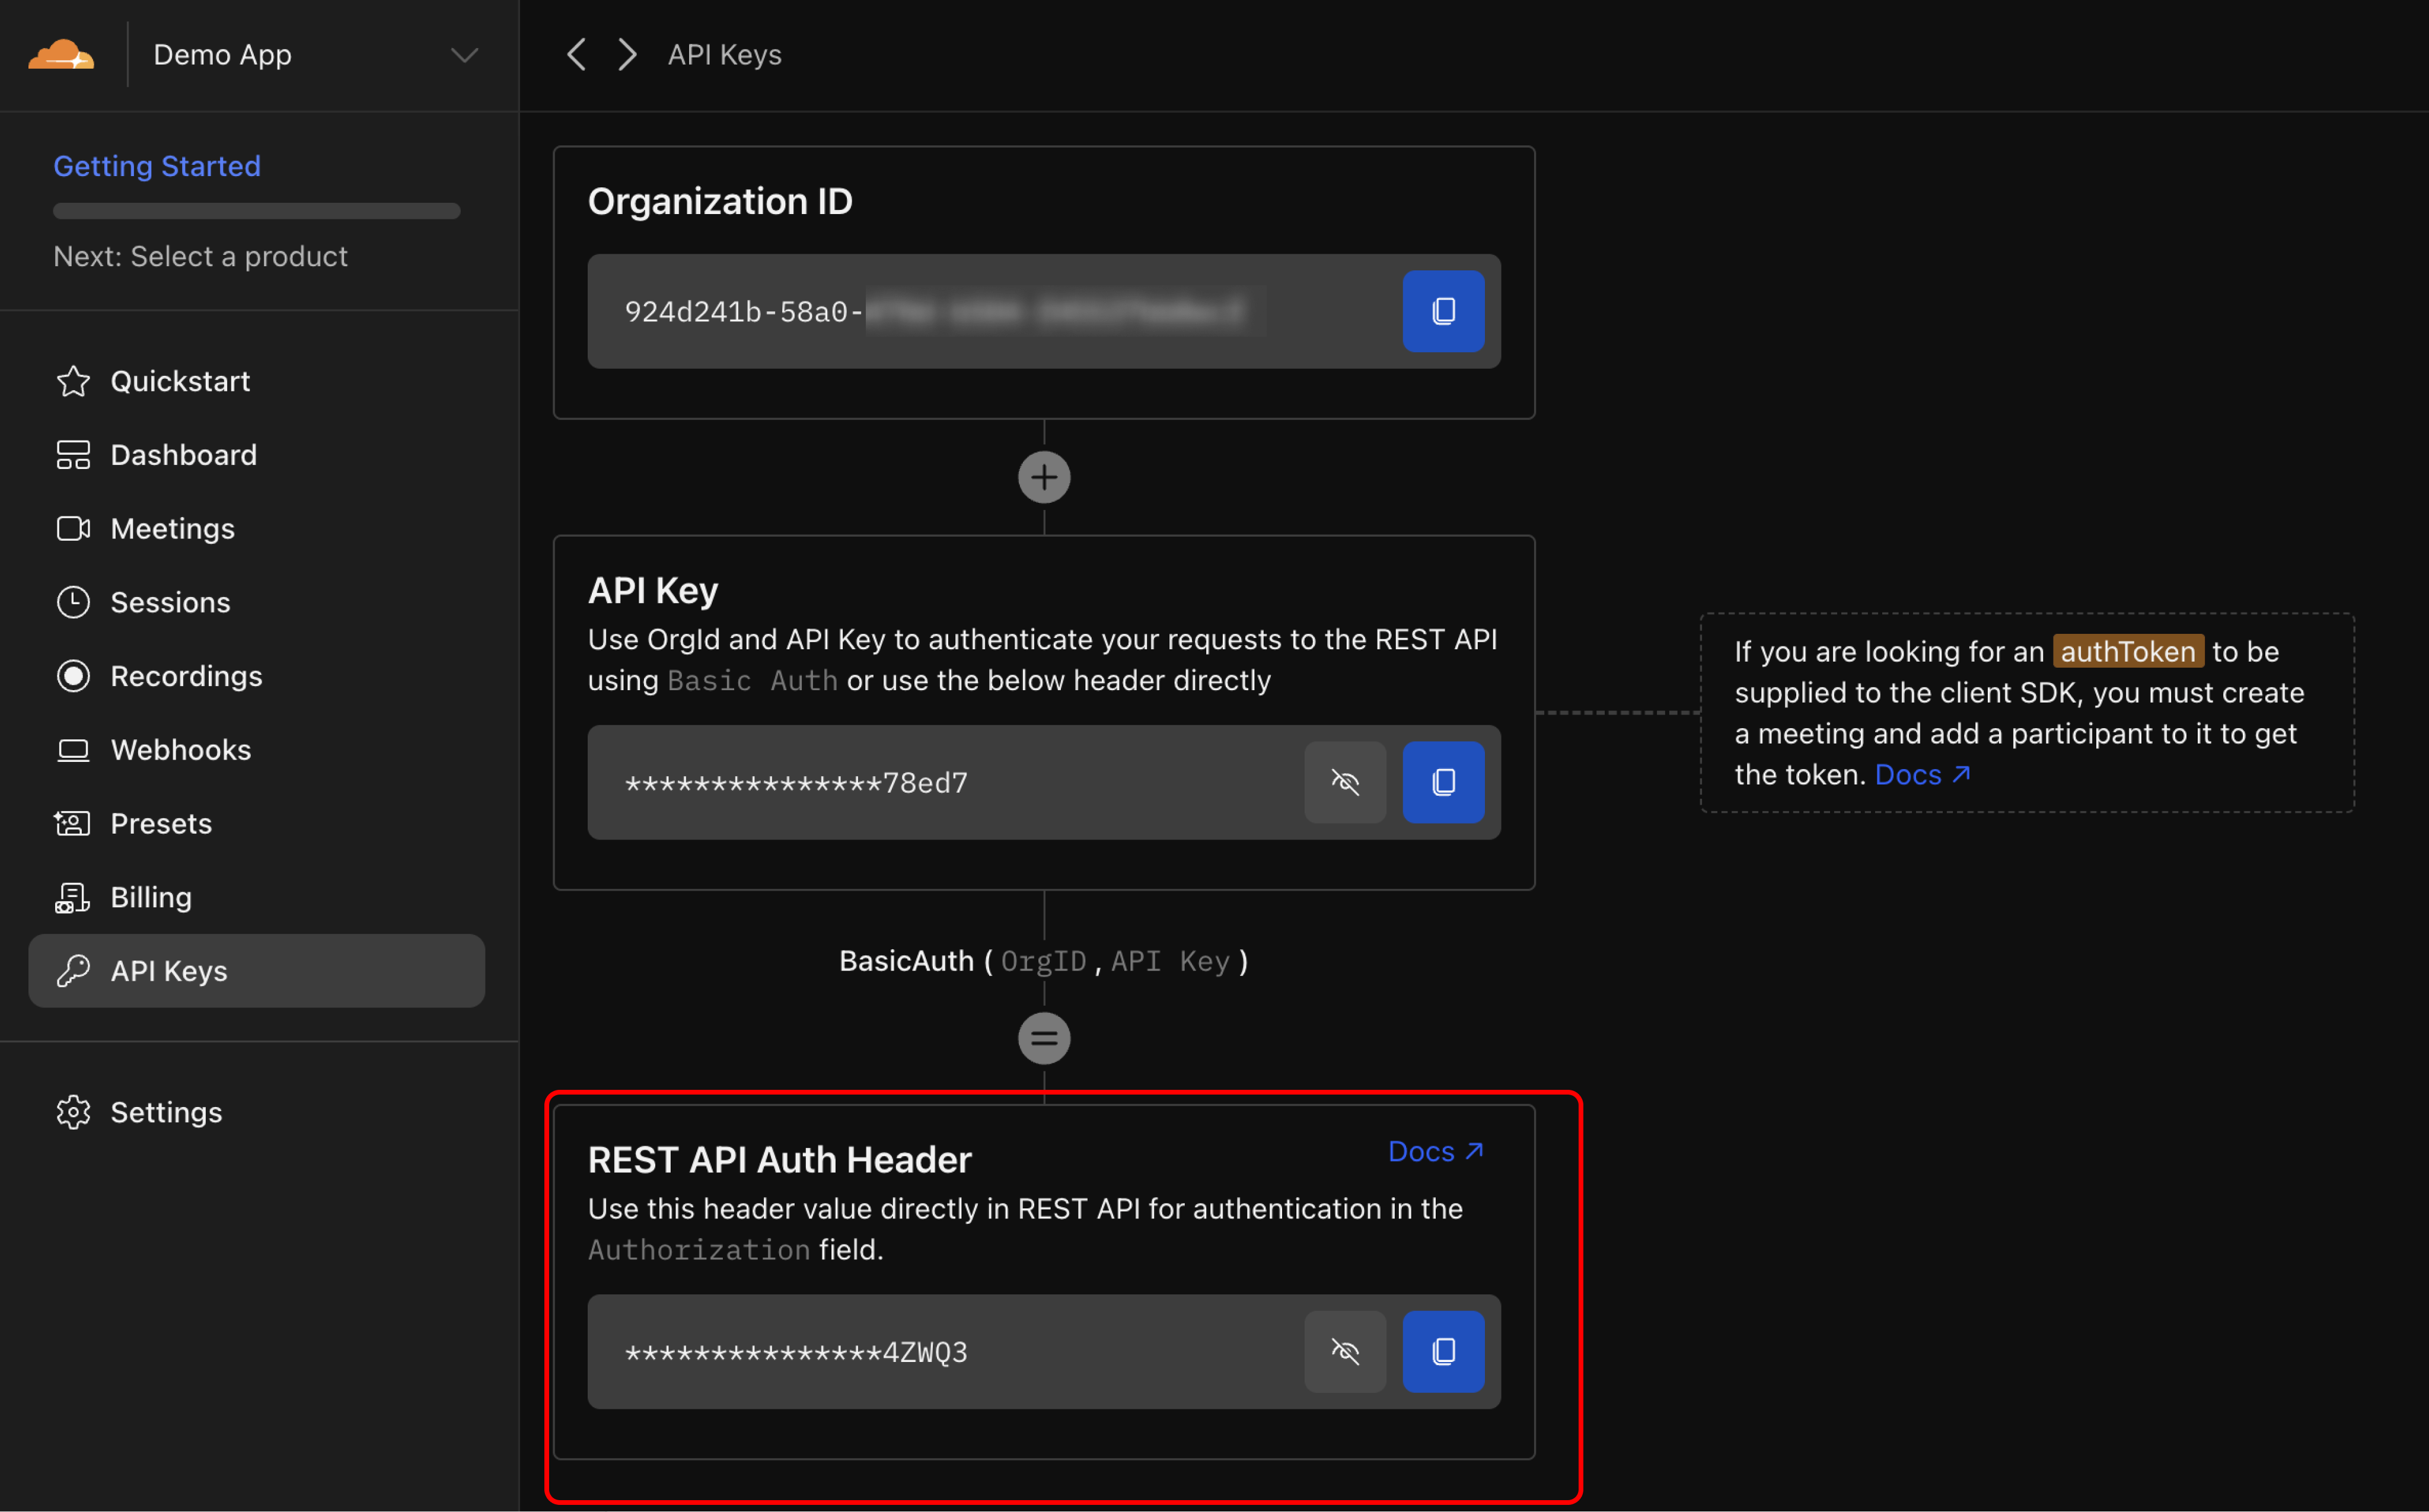2429x1512 pixels.
Task: Go to the Sessions section
Action: (x=170, y=601)
